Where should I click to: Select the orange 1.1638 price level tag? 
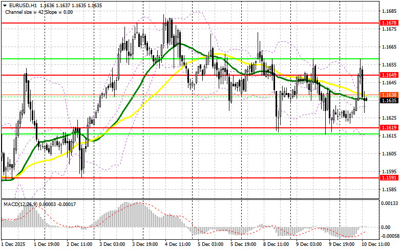coord(389,95)
